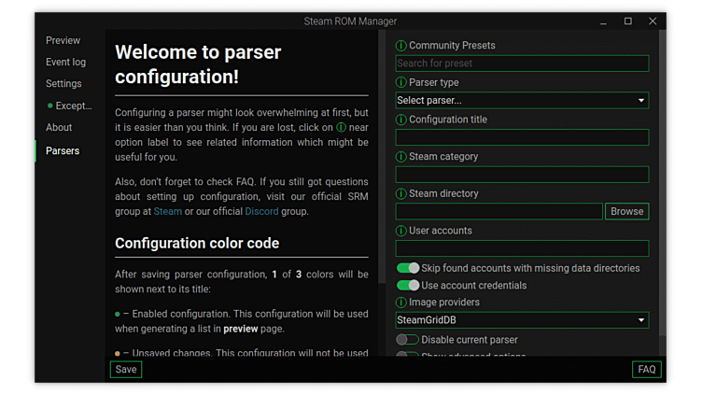Click the info icon beside Configuration title
This screenshot has height=395, width=702.
coord(400,120)
